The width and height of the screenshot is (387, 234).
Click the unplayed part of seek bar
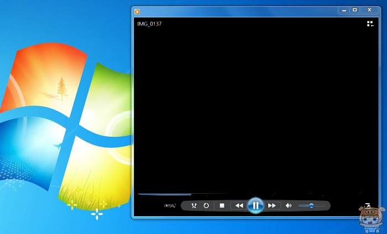click(x=284, y=194)
